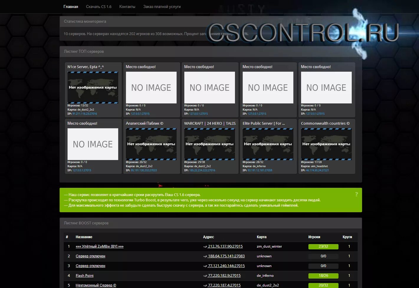This screenshot has width=419, height=288.
Task: Go to the Контакты page
Action: click(127, 6)
